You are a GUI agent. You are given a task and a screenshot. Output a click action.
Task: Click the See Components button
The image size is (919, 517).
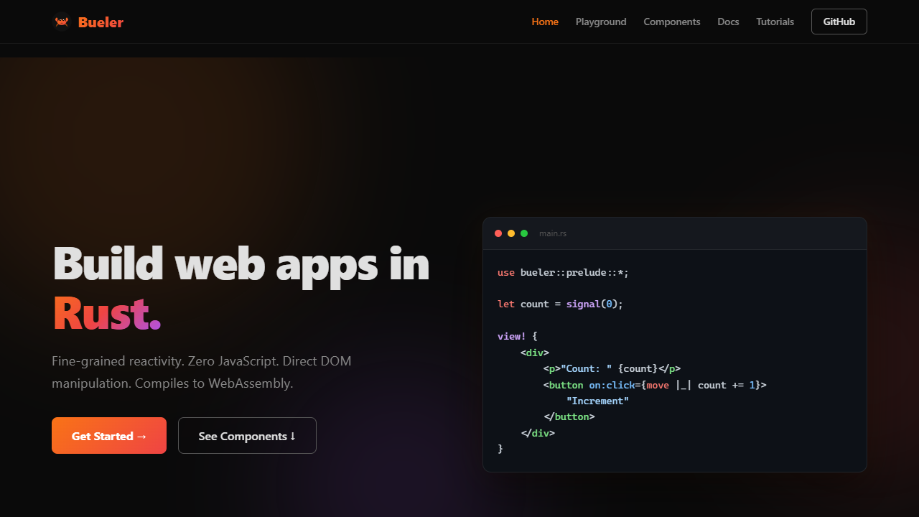pyautogui.click(x=247, y=436)
